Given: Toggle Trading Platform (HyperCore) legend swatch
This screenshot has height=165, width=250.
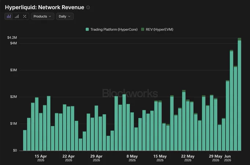Looking at the screenshot, I should point(87,29).
